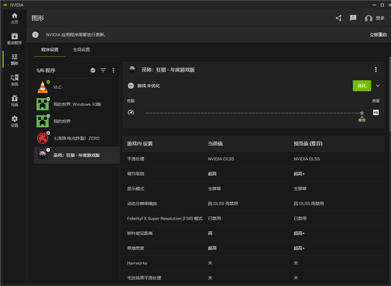This screenshot has height=286, width=391.
Task: Expand the optimization details chevron near 优化
Action: pos(376,86)
